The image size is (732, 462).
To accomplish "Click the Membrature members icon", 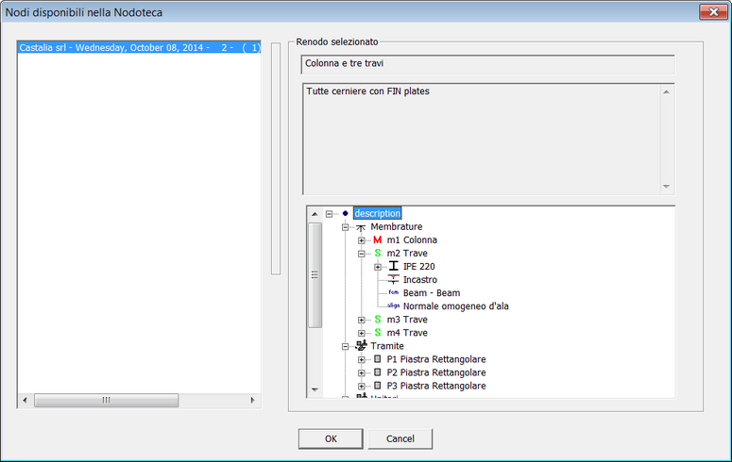I will click(x=361, y=227).
